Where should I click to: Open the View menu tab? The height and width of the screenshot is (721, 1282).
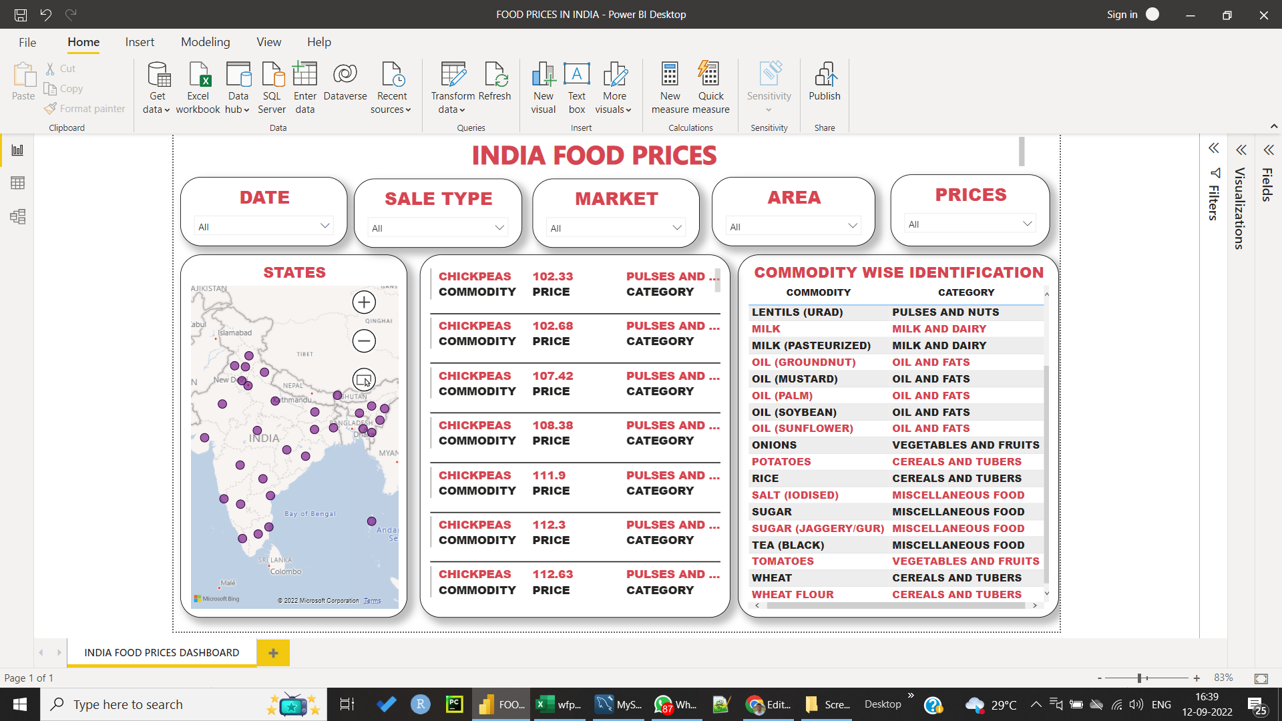(268, 41)
